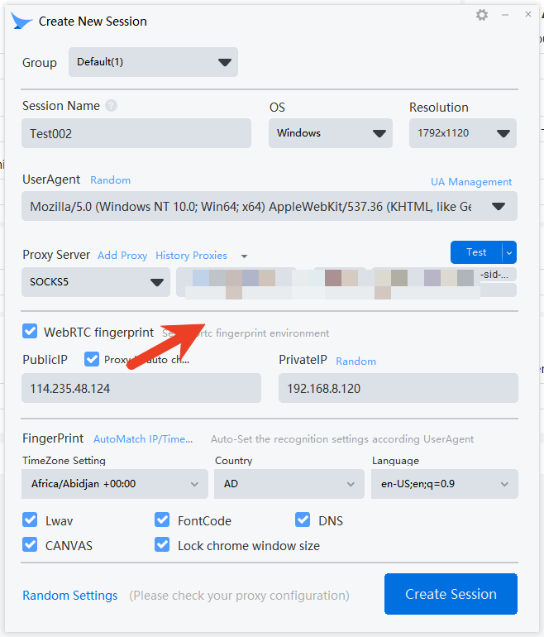Open settings via the gear icon
Screen dimensions: 544x637
tap(482, 15)
